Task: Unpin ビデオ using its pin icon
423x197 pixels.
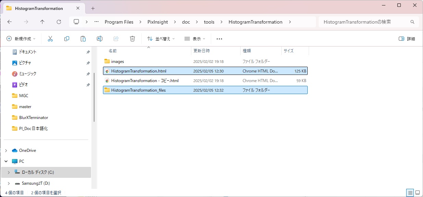Action: click(x=88, y=85)
